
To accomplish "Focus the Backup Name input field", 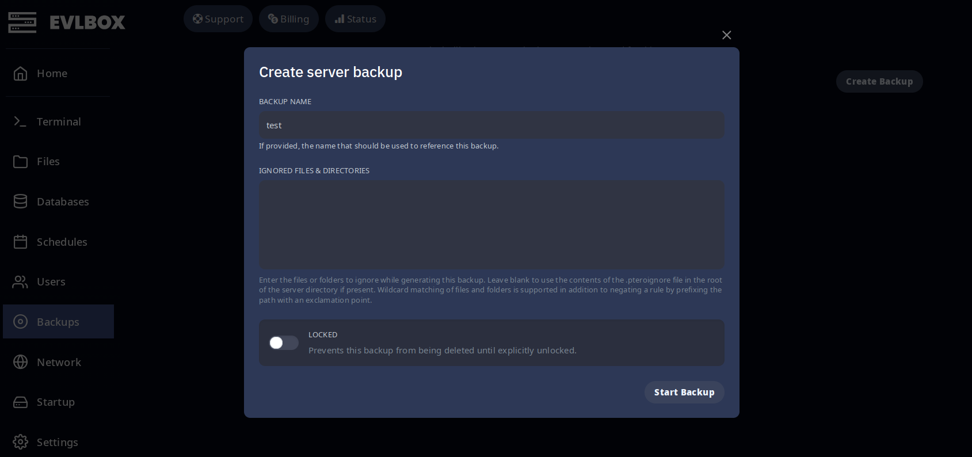I will pos(491,125).
